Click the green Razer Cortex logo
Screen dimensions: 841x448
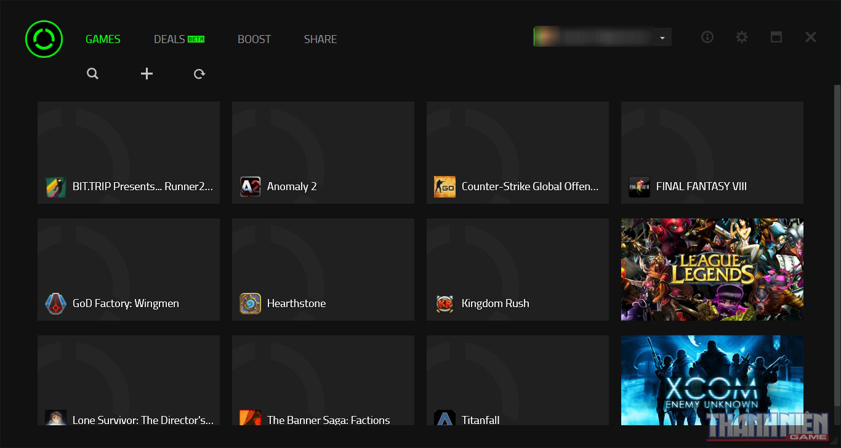pyautogui.click(x=44, y=39)
